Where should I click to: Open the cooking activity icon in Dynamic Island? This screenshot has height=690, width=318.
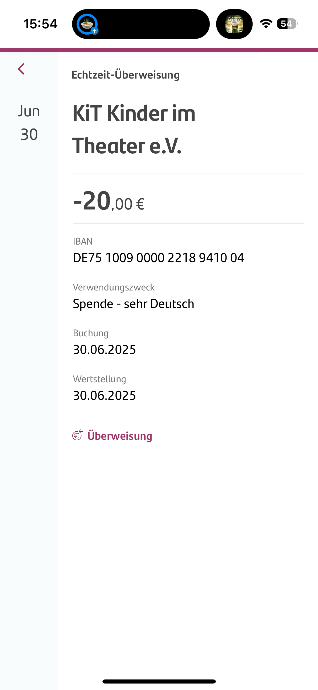87,24
